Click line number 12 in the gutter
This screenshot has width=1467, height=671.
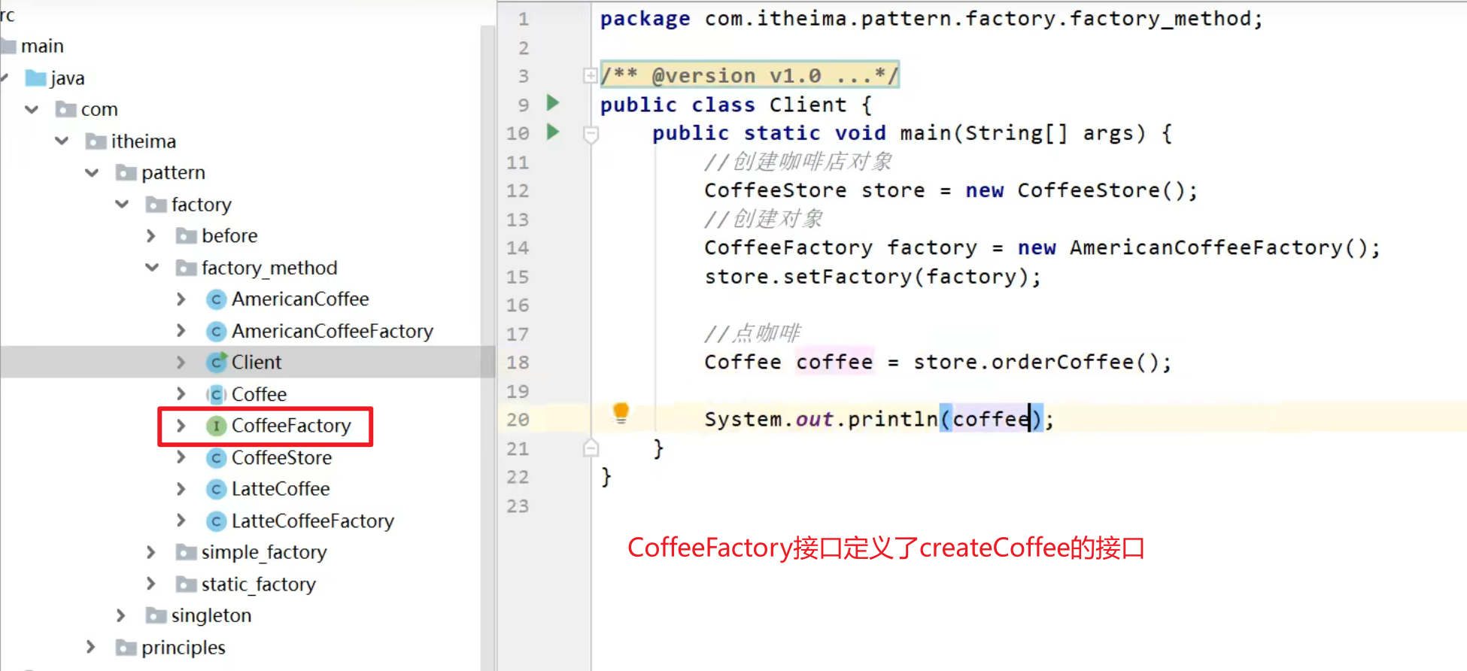(518, 191)
